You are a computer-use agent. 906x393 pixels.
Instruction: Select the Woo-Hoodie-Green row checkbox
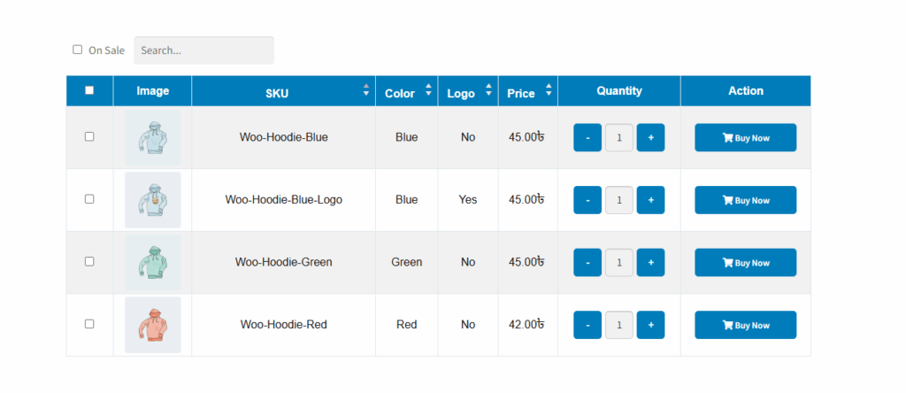click(x=89, y=261)
